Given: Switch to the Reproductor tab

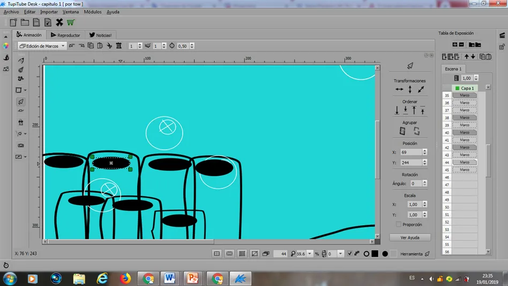Looking at the screenshot, I should click(65, 35).
